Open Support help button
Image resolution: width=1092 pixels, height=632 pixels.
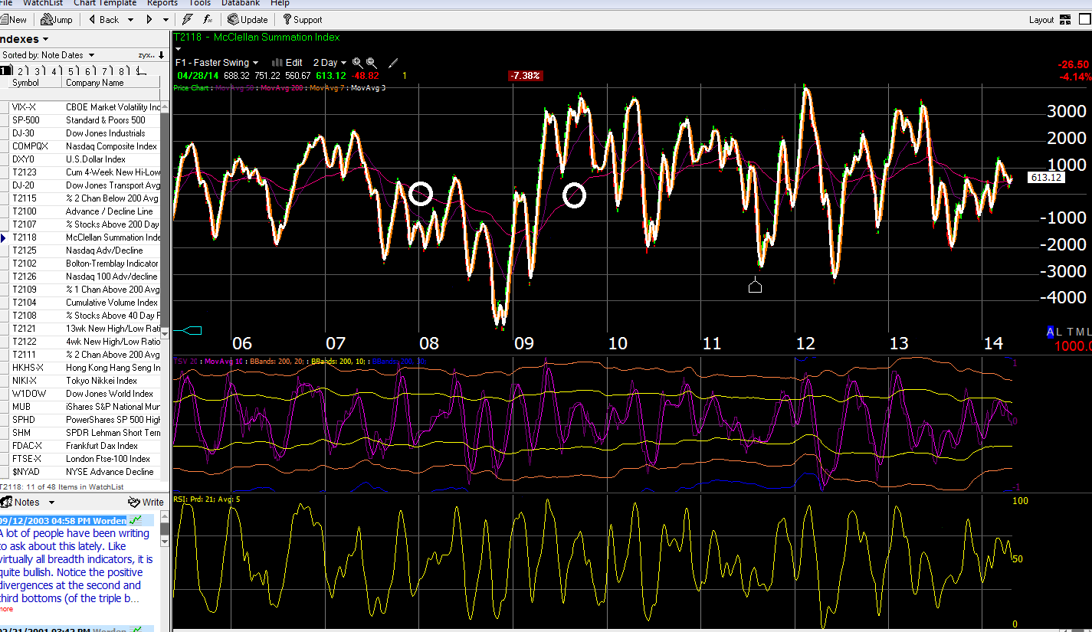(303, 19)
